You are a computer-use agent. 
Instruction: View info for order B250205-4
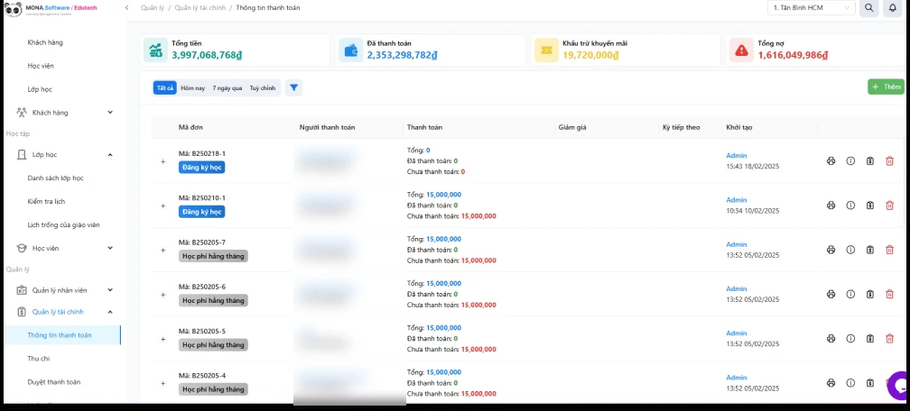pyautogui.click(x=850, y=383)
